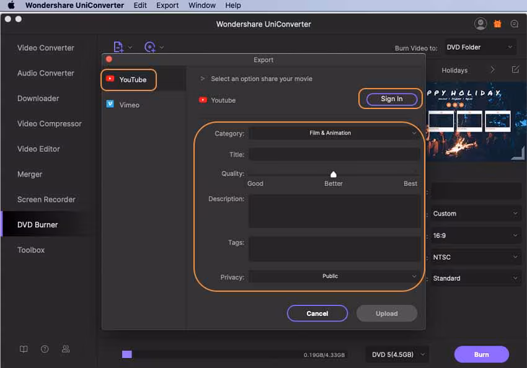Click the Sign In button
This screenshot has width=527, height=368.
392,99
